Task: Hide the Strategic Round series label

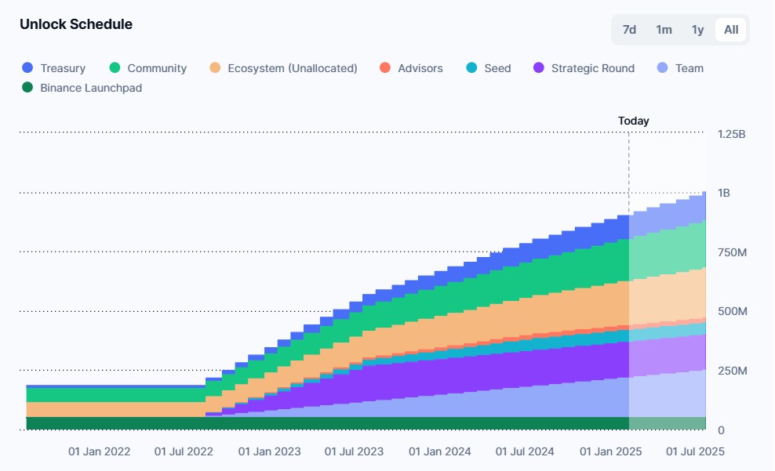Action: pyautogui.click(x=593, y=68)
